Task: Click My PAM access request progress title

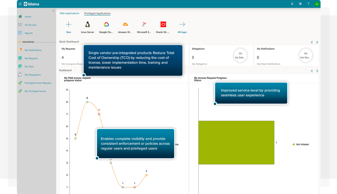Action: (77, 79)
